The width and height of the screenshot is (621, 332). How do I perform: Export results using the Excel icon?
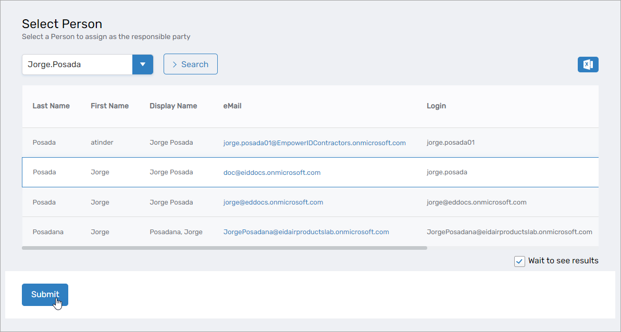tap(588, 65)
